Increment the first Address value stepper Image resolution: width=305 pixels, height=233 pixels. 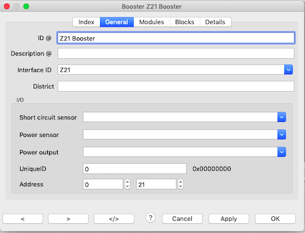(127, 182)
